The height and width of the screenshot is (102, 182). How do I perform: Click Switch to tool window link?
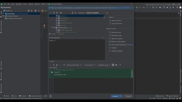[123, 8]
